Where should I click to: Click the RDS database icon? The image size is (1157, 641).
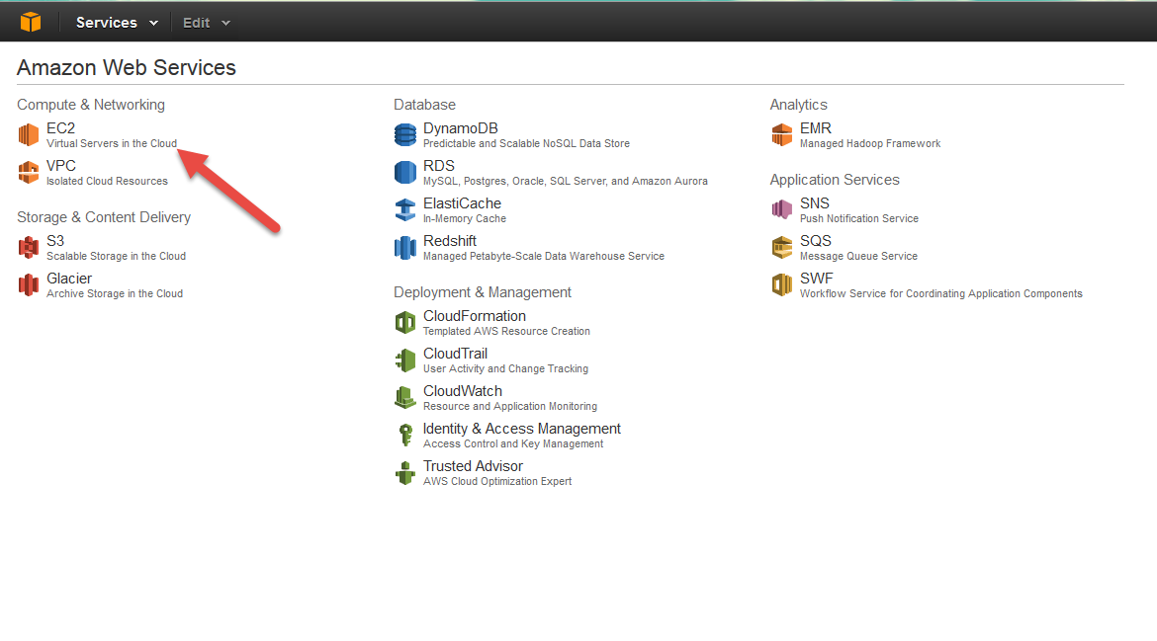(x=405, y=171)
